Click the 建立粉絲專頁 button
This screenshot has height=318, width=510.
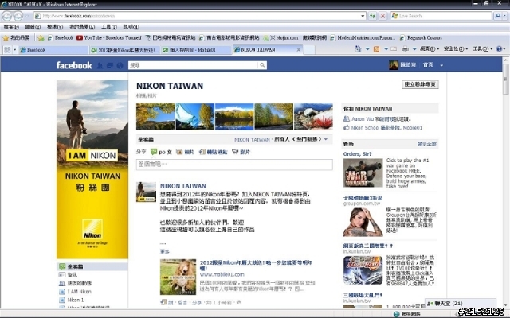tap(420, 84)
